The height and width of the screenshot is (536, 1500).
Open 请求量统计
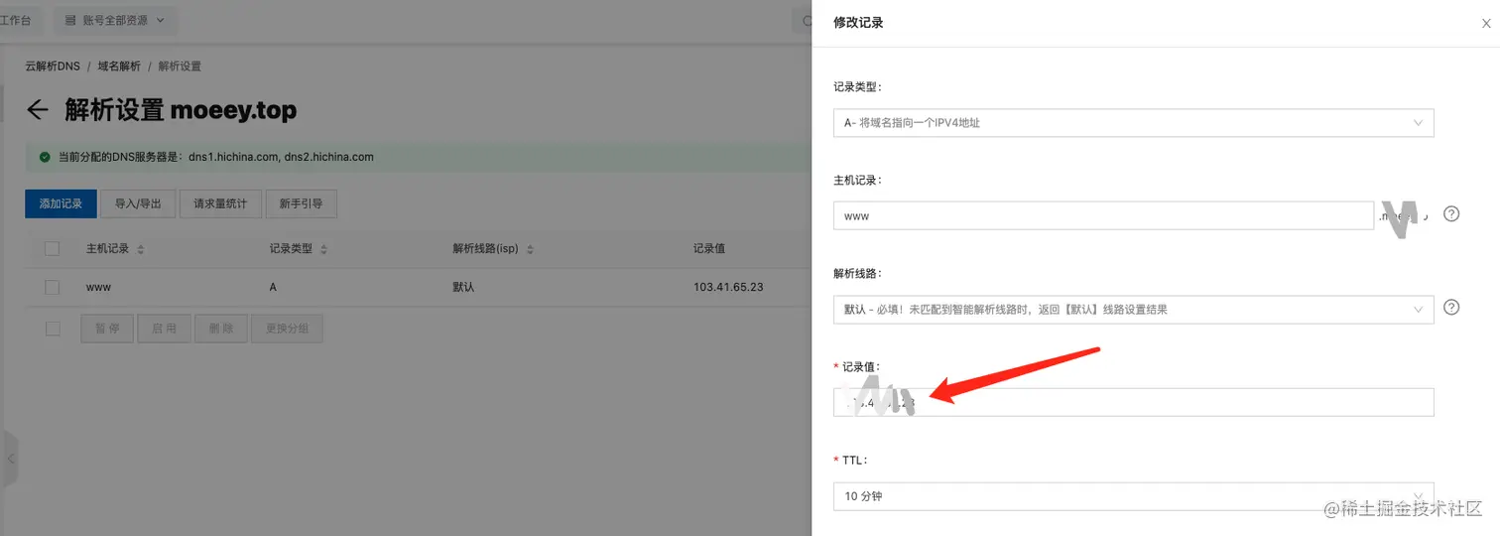[221, 203]
